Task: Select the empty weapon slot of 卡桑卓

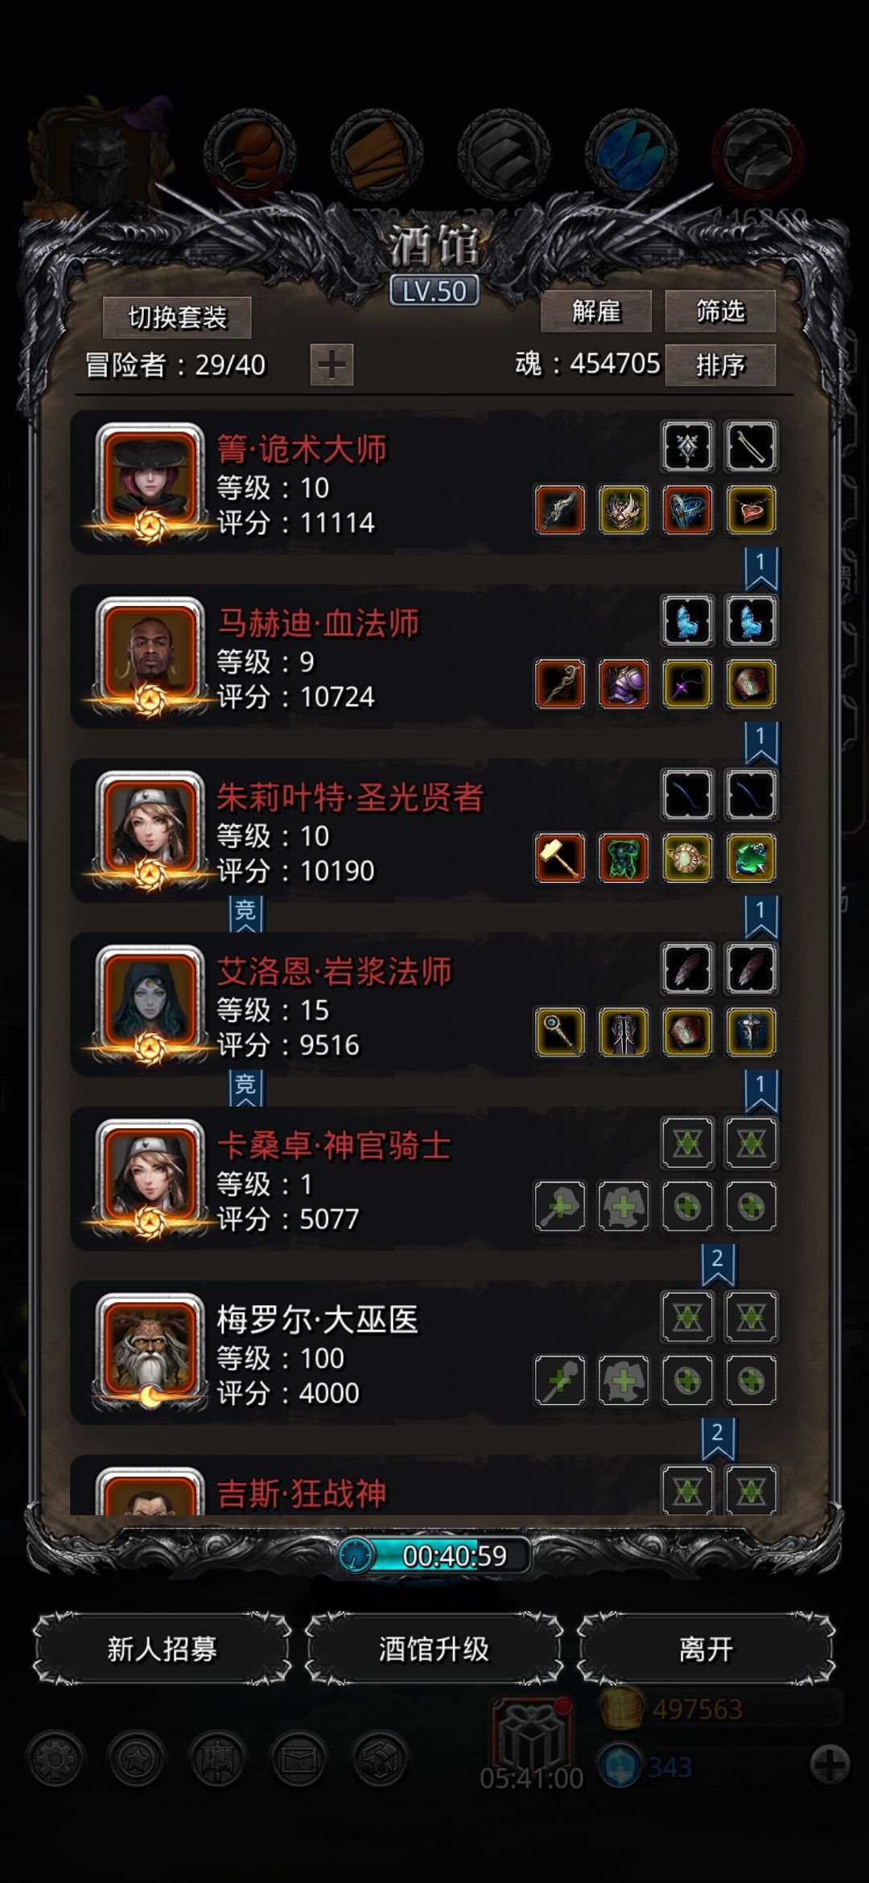Action: pyautogui.click(x=560, y=1206)
